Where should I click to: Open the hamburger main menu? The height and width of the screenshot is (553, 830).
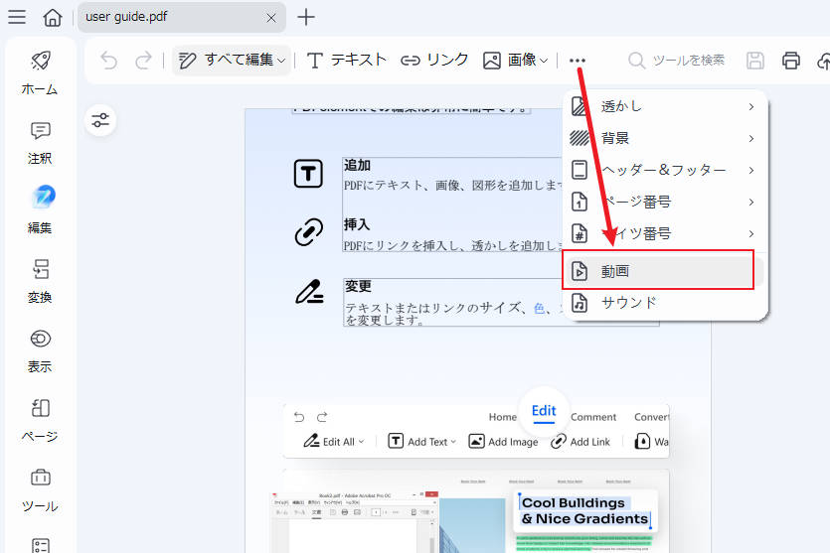click(17, 17)
